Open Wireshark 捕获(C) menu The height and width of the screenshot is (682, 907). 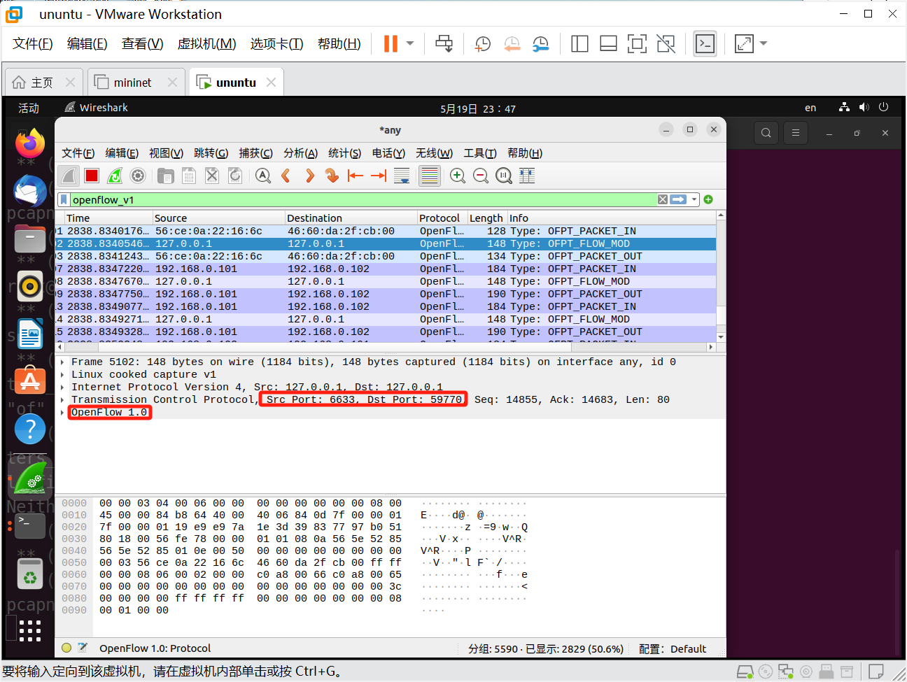[255, 153]
